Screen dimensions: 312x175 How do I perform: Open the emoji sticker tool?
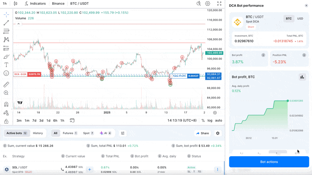(x=6, y=73)
